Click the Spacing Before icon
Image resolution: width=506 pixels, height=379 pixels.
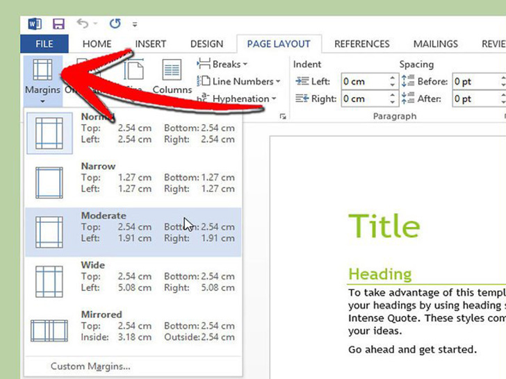coord(408,81)
